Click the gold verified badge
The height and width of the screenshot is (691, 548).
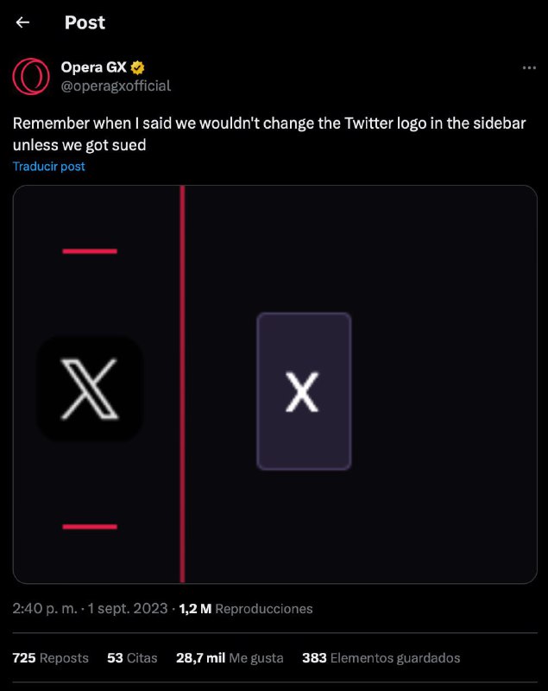(x=137, y=67)
